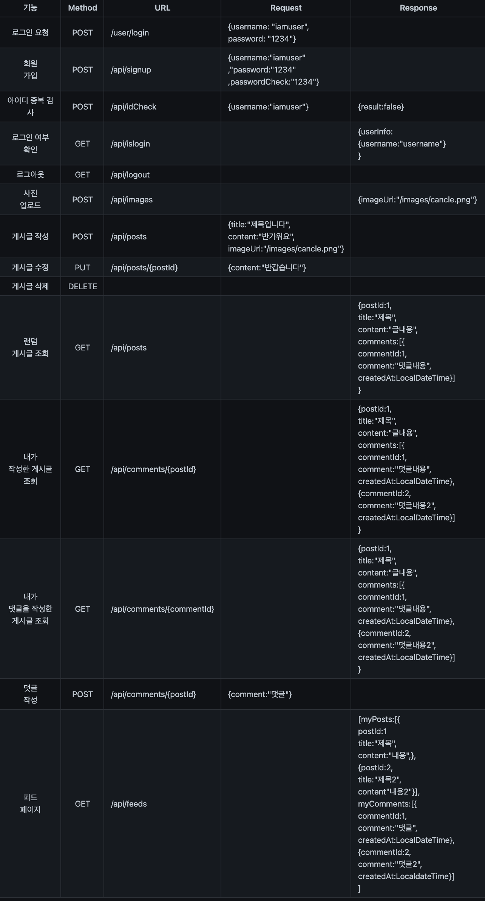Click the 기능 column header
Screen dimensions: 485x901
(30, 8)
